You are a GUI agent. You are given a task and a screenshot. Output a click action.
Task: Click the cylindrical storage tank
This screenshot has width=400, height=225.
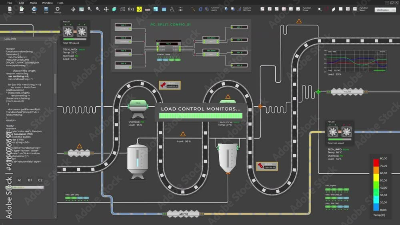pyautogui.click(x=138, y=161)
